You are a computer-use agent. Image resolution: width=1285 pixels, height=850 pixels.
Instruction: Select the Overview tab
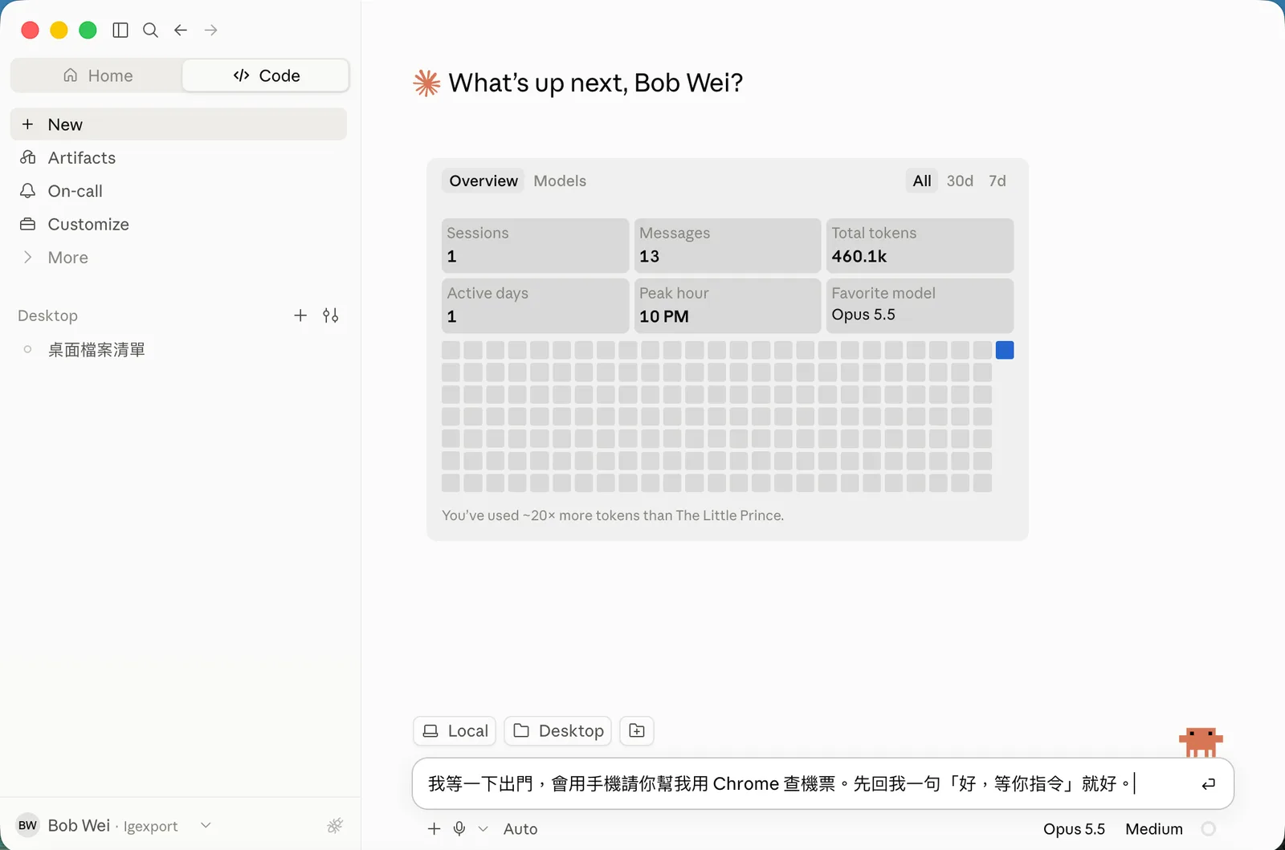point(483,181)
